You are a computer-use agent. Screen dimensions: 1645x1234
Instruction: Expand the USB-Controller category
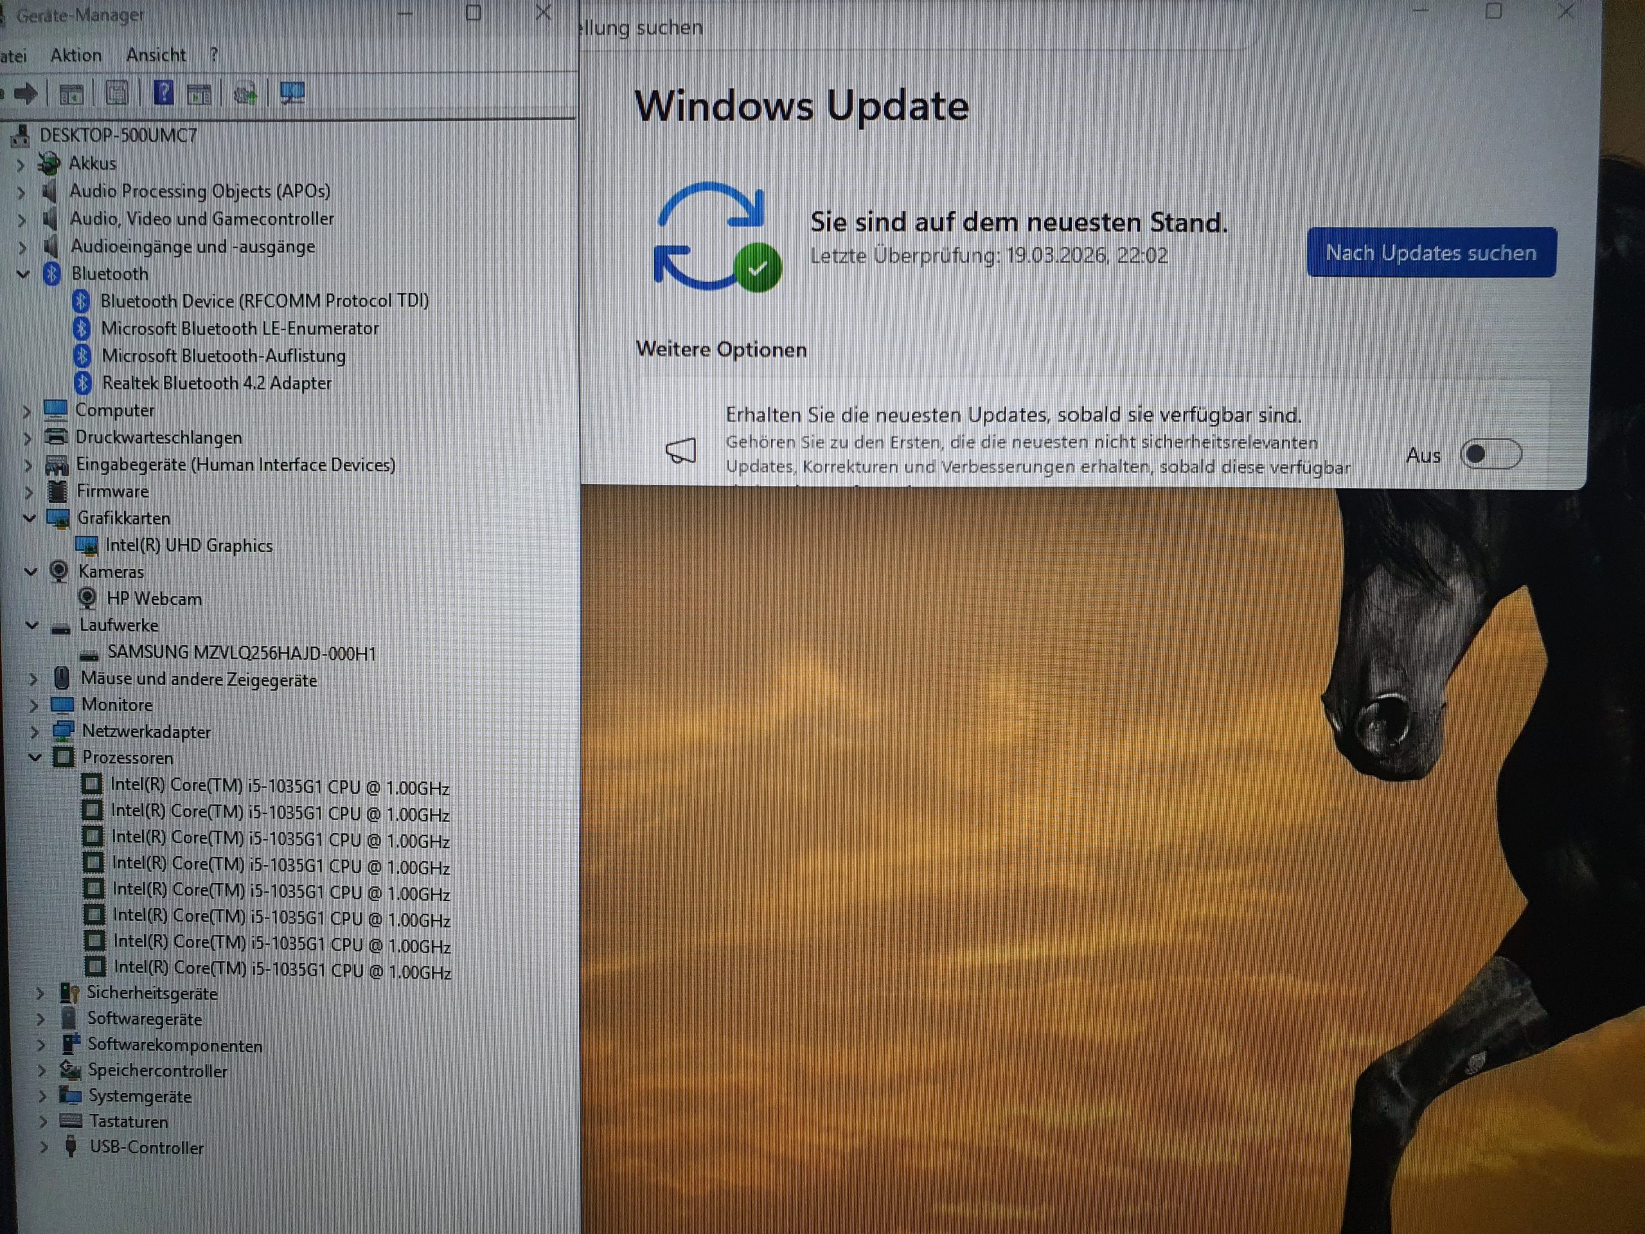click(x=43, y=1148)
